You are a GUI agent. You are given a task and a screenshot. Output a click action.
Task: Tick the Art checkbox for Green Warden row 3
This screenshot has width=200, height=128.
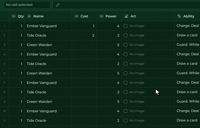click(126, 45)
